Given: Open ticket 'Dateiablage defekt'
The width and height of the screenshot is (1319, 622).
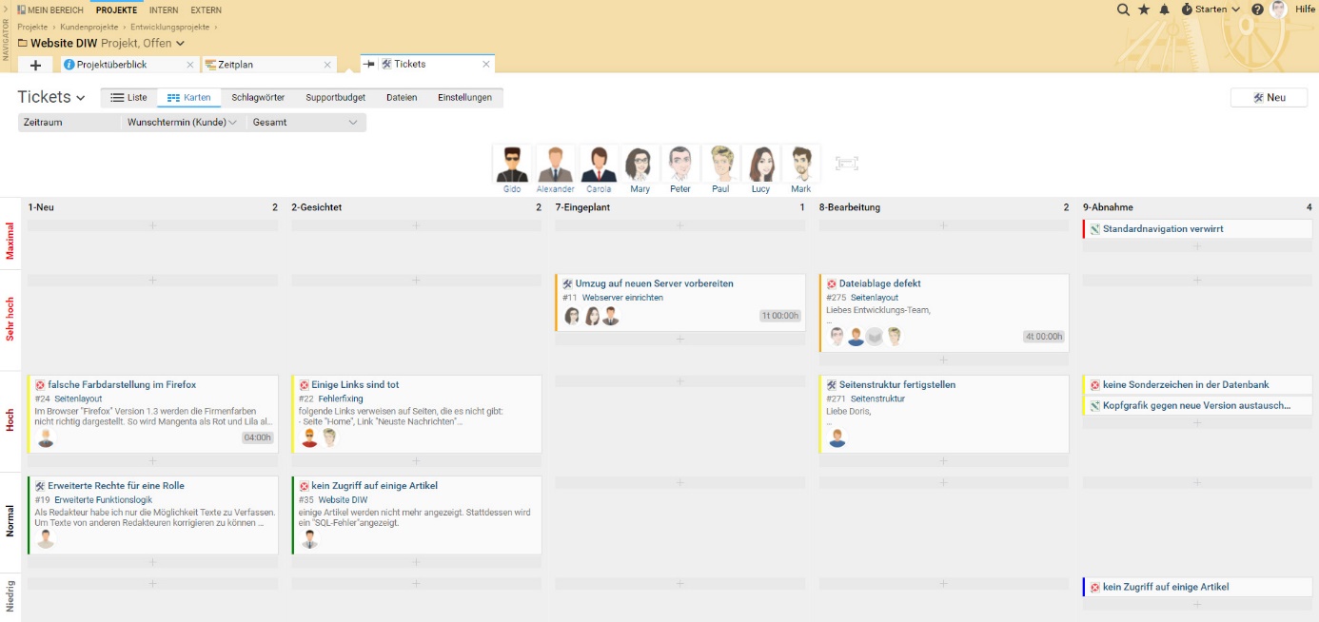Looking at the screenshot, I should [x=879, y=283].
